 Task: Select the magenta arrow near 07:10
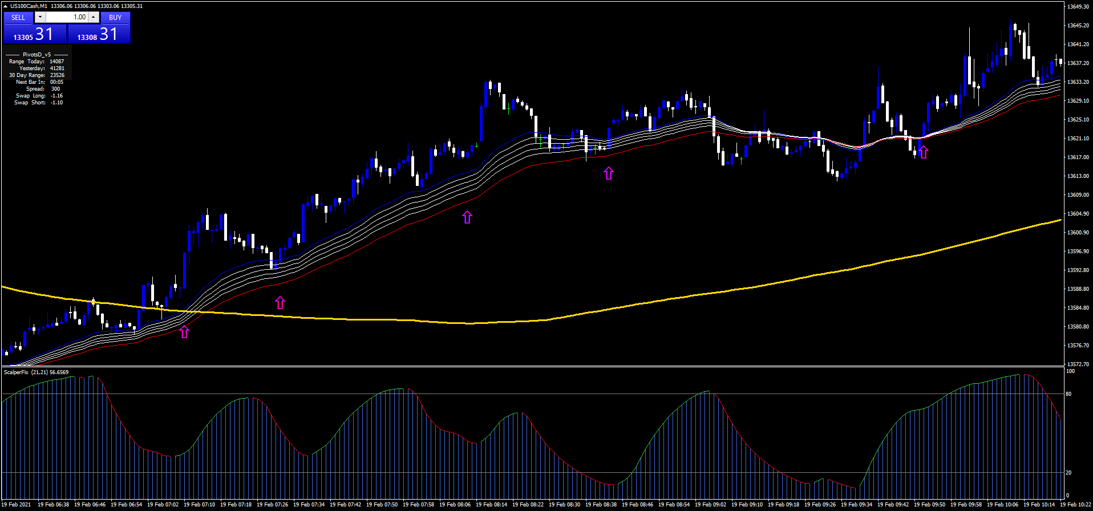(184, 332)
